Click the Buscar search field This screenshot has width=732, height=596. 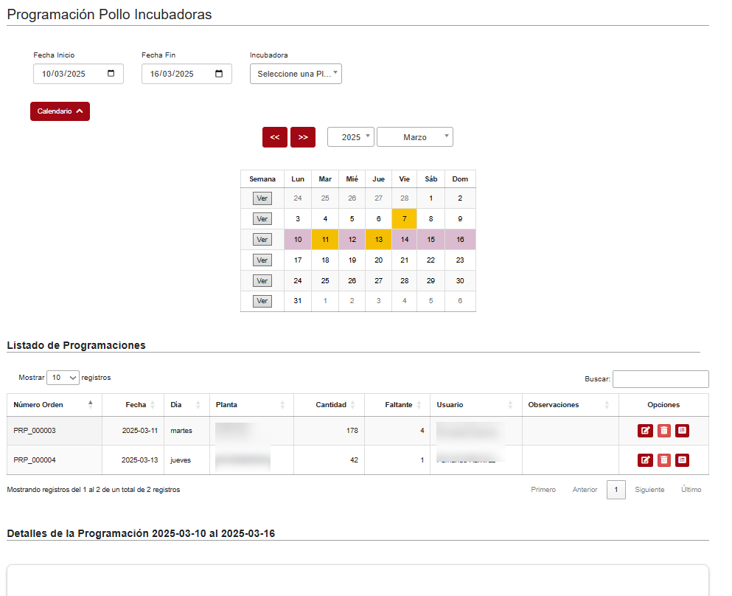[660, 379]
